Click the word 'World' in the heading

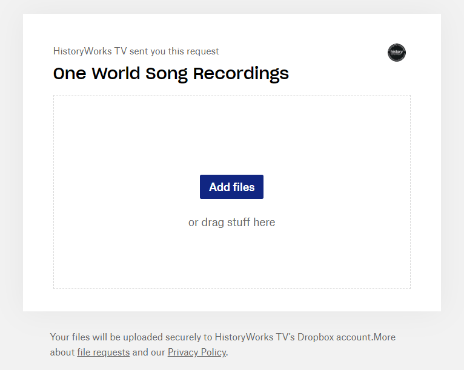[116, 74]
